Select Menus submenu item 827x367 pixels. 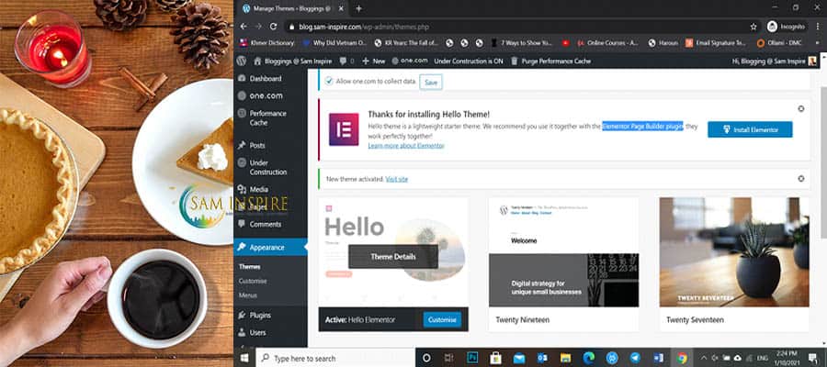coord(248,295)
